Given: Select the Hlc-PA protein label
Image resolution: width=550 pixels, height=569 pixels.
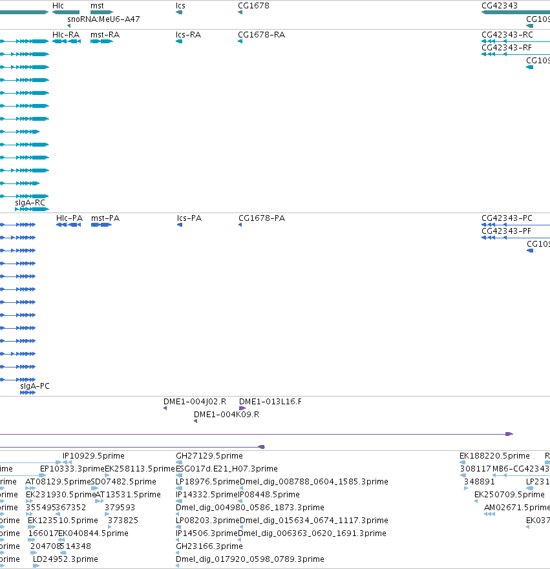Looking at the screenshot, I should 69,218.
